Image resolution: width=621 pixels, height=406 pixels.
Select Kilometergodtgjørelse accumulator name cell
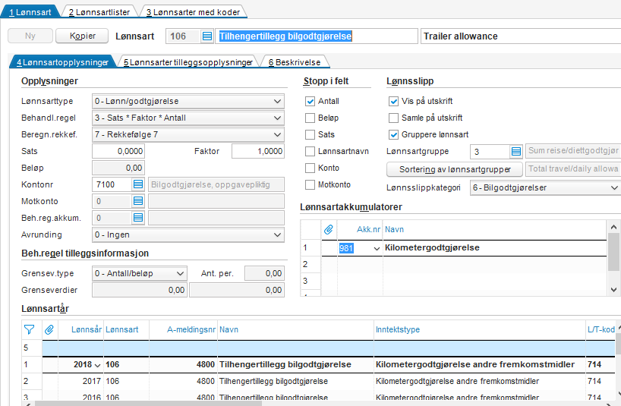pos(495,247)
